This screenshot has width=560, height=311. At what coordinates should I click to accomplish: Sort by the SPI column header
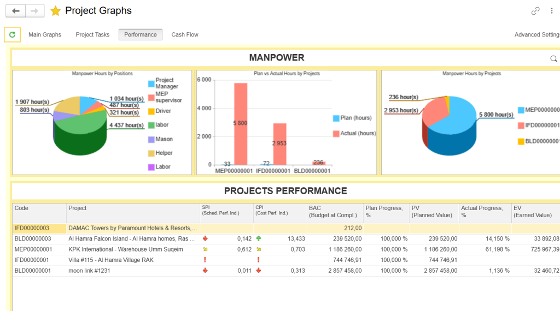[x=226, y=213]
